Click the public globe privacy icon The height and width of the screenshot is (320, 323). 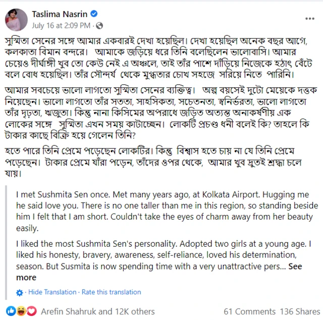(99, 25)
